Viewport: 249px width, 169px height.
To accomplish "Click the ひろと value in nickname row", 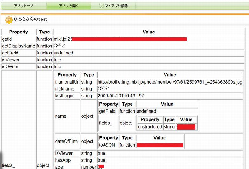I will (104, 89).
